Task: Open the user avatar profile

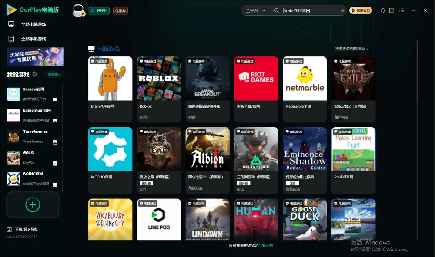Action: tap(78, 10)
